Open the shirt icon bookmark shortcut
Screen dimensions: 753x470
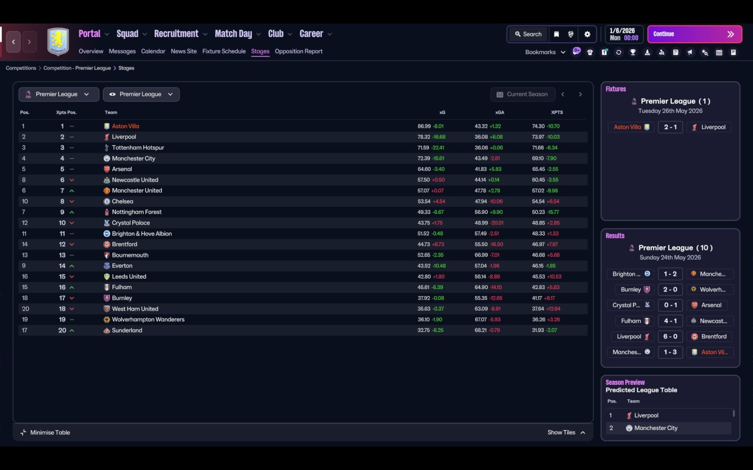tap(590, 52)
